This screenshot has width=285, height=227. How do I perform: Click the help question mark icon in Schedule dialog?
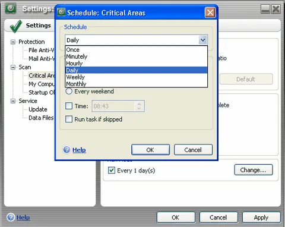(66, 150)
